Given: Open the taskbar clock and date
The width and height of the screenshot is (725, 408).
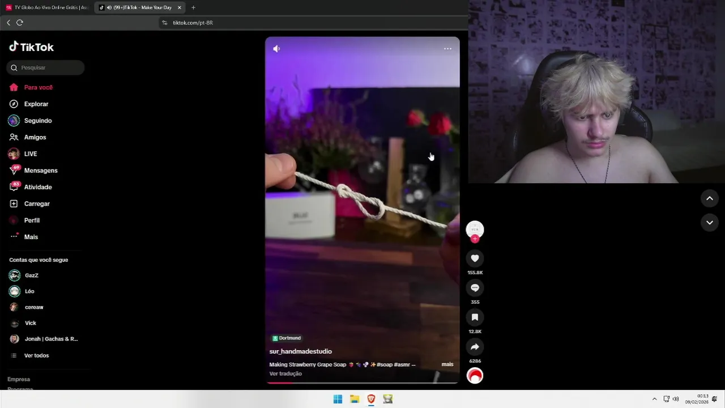Looking at the screenshot, I should click(697, 399).
